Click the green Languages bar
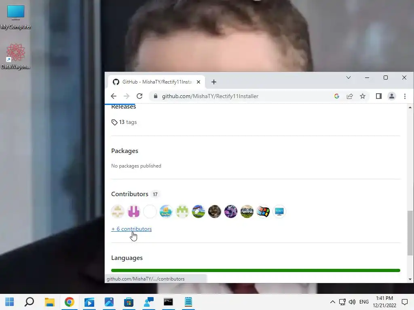 256,270
